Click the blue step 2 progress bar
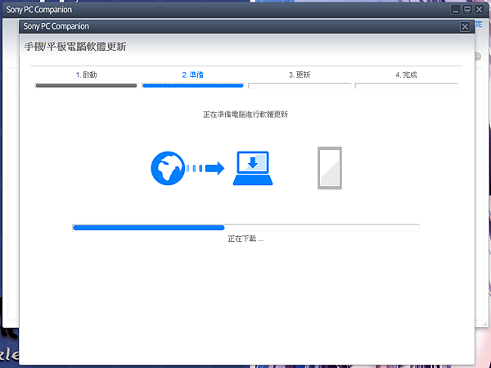The image size is (491, 368). pyautogui.click(x=192, y=85)
